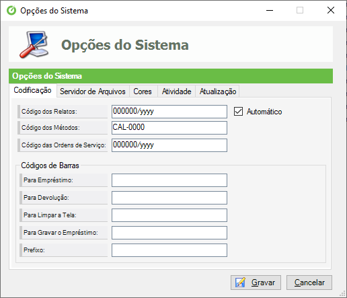This screenshot has height=298, width=347.
Task: Focus the Para Devolução input box
Action: [x=169, y=198]
